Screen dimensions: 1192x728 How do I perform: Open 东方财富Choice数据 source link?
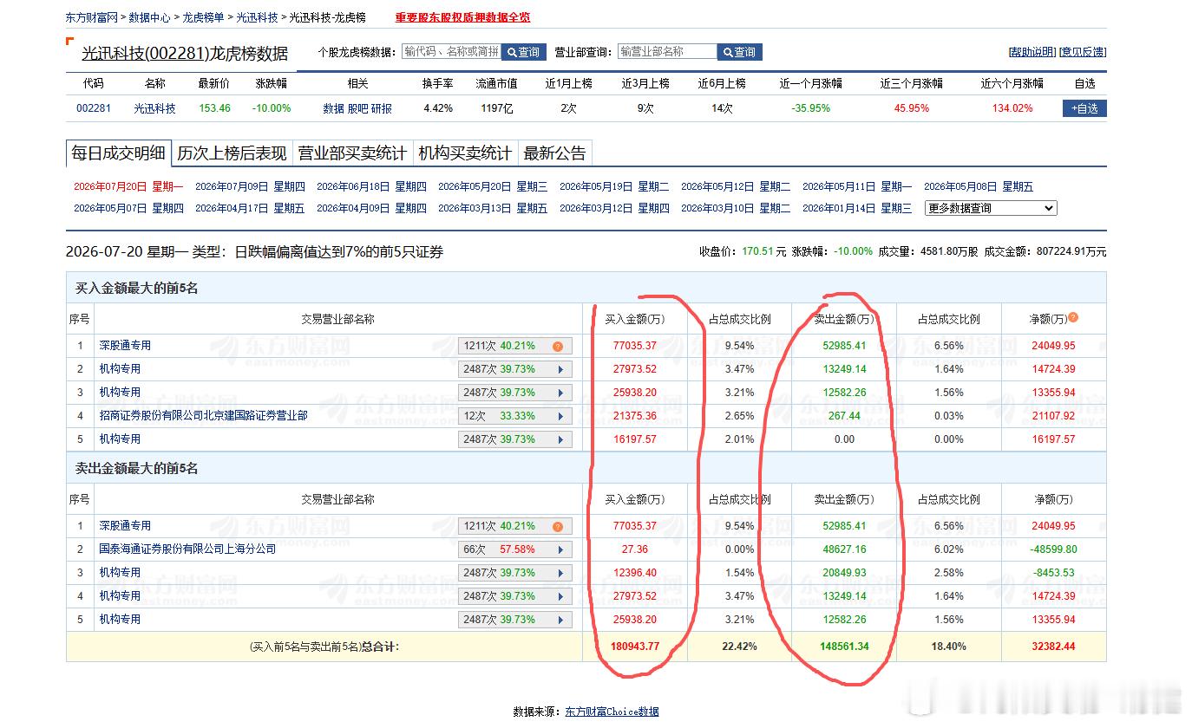(612, 712)
